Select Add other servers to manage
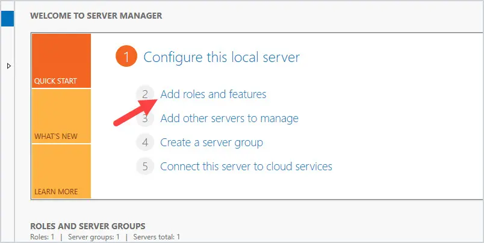Screen dimensions: 484x243 click(229, 118)
